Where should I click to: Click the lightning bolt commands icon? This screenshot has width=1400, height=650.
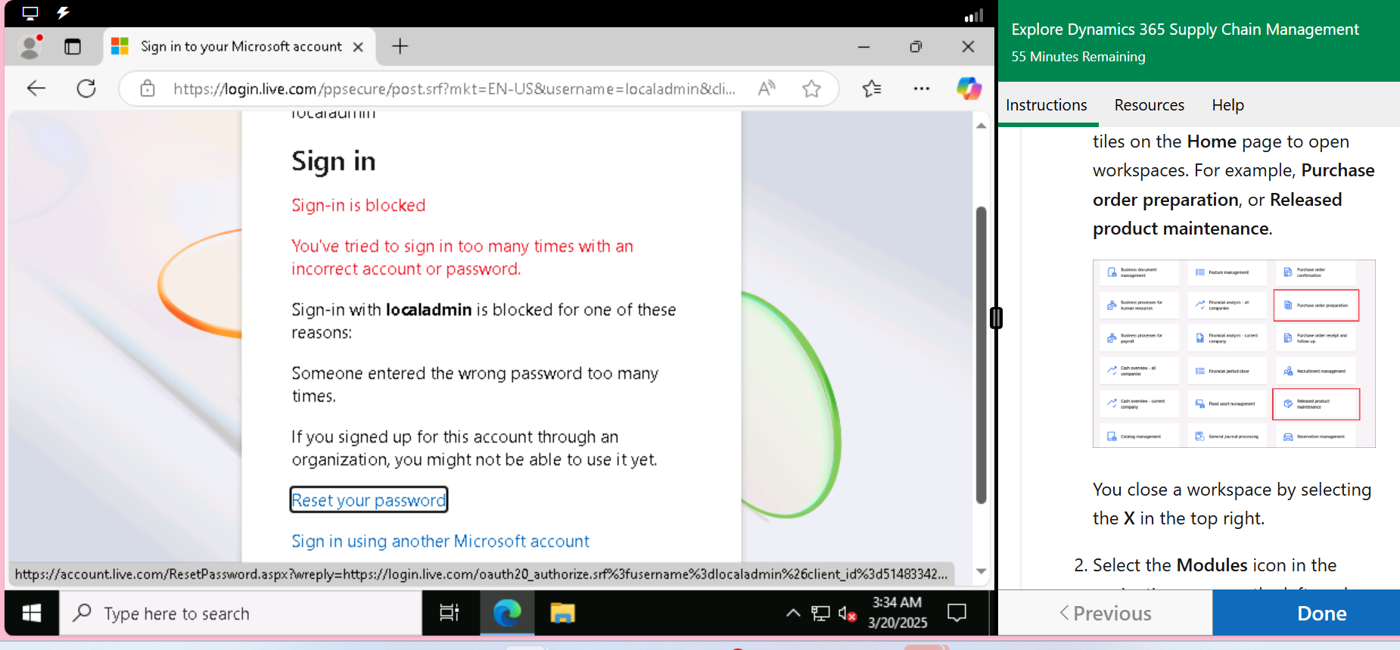coord(64,13)
